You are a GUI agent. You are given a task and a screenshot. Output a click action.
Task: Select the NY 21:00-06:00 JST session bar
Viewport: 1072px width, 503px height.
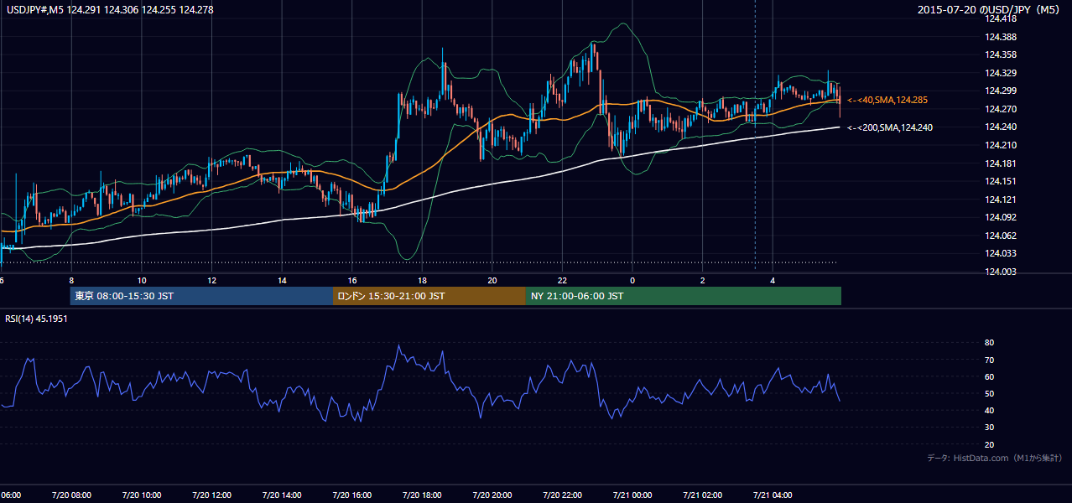pos(684,296)
